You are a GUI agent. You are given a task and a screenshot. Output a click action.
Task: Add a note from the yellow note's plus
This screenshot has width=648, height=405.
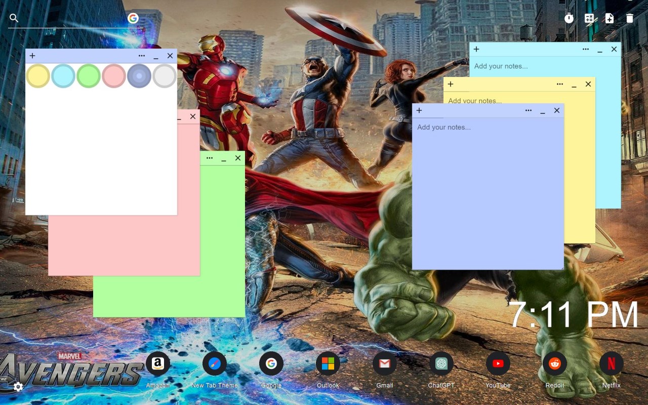(451, 84)
